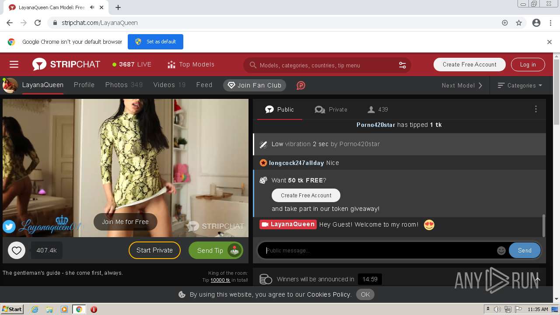Switch to the Videos tab
This screenshot has height=315, width=560.
pos(169,85)
